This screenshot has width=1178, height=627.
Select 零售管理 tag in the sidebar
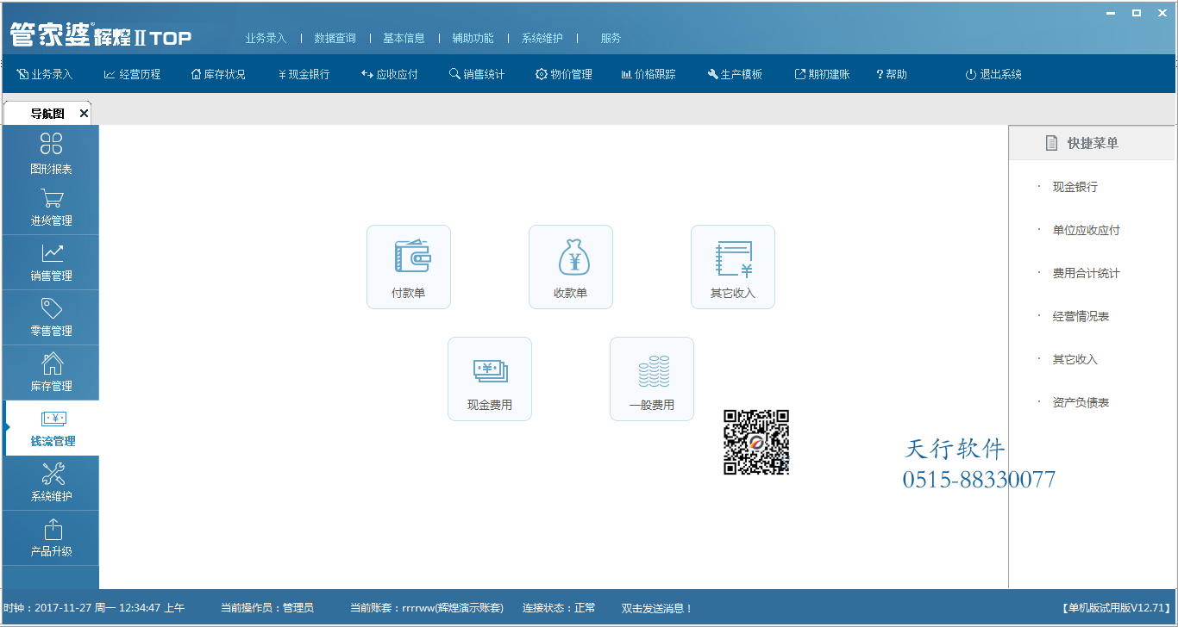point(51,318)
